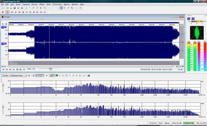The image size is (207, 126).
Task: Toggle meter channel 1 button
Action: pos(189,19)
